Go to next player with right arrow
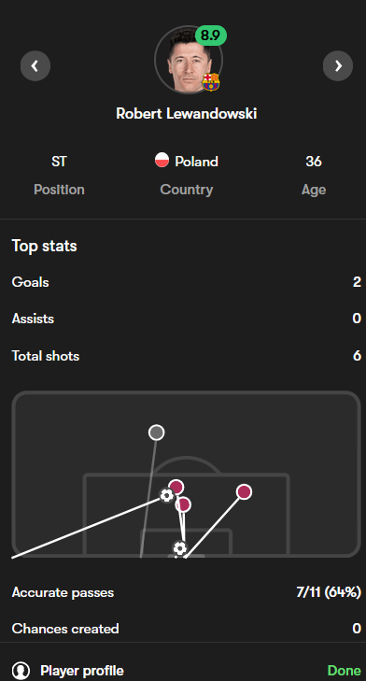 point(338,66)
